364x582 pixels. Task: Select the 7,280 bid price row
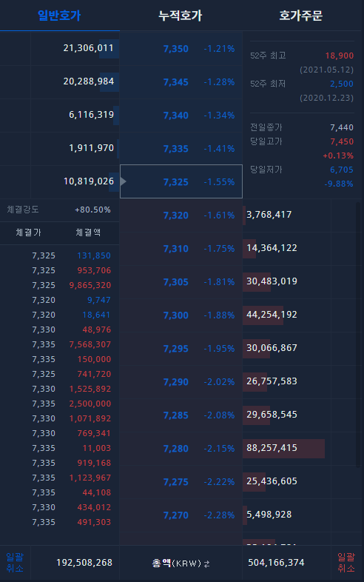tap(181, 449)
